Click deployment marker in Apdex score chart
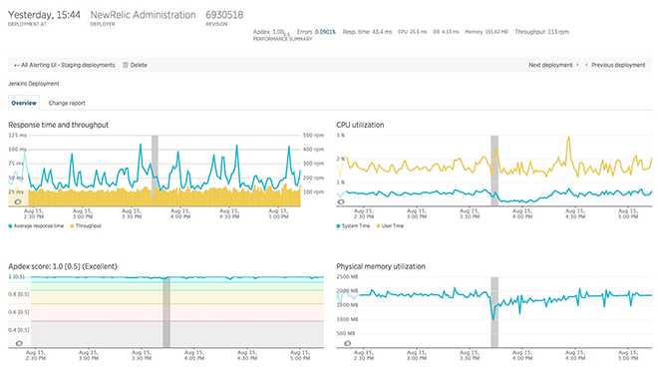 (166, 312)
